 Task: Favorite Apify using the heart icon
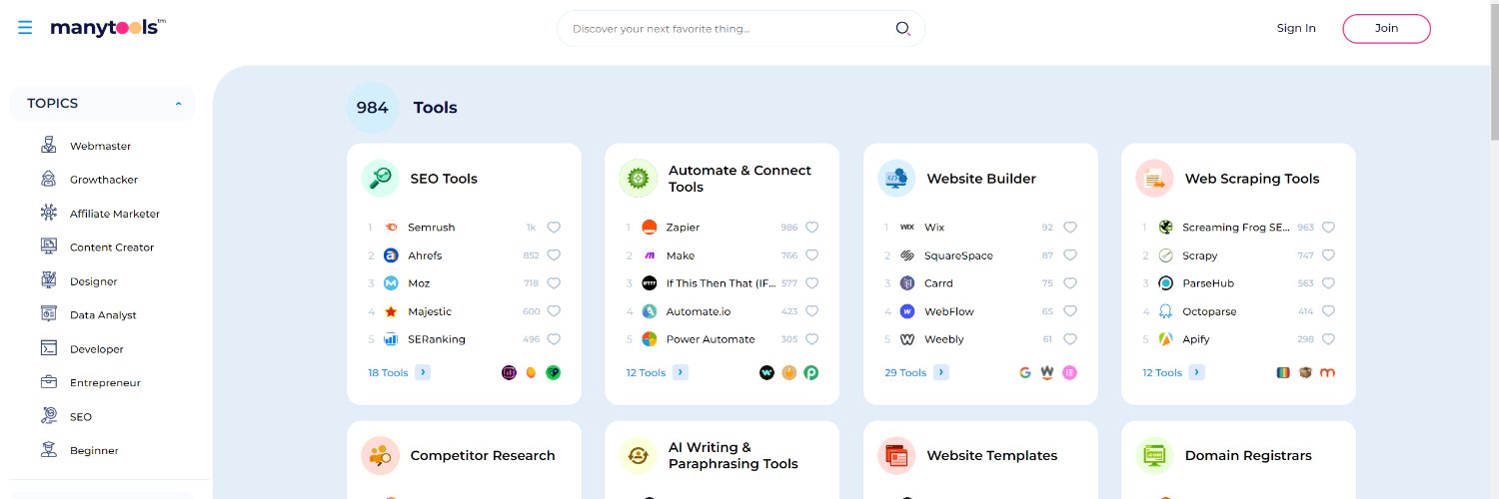coord(1328,339)
